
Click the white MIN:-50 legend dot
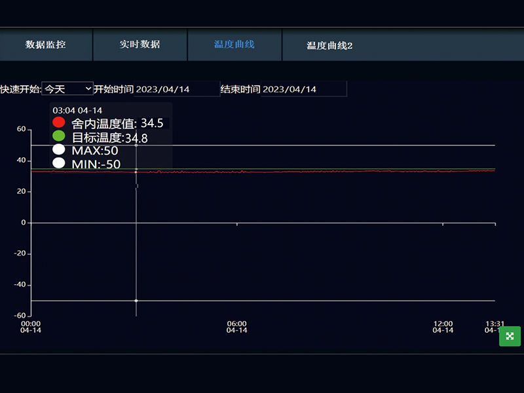(x=58, y=162)
